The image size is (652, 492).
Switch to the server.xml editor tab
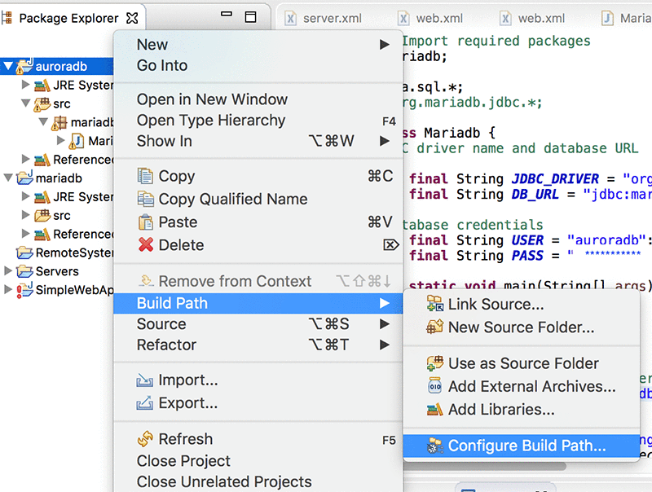pos(324,18)
